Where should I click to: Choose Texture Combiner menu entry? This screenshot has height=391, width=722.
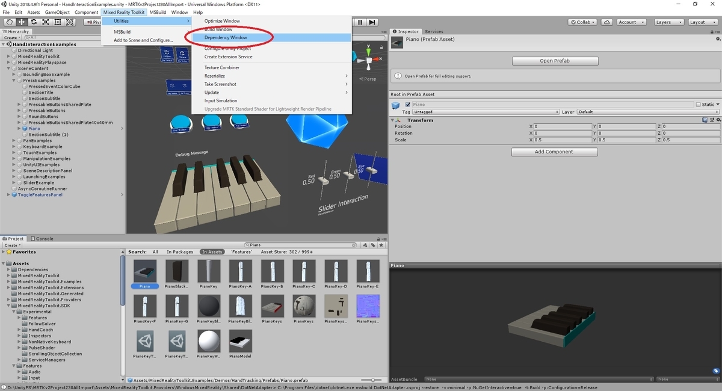[271, 67]
